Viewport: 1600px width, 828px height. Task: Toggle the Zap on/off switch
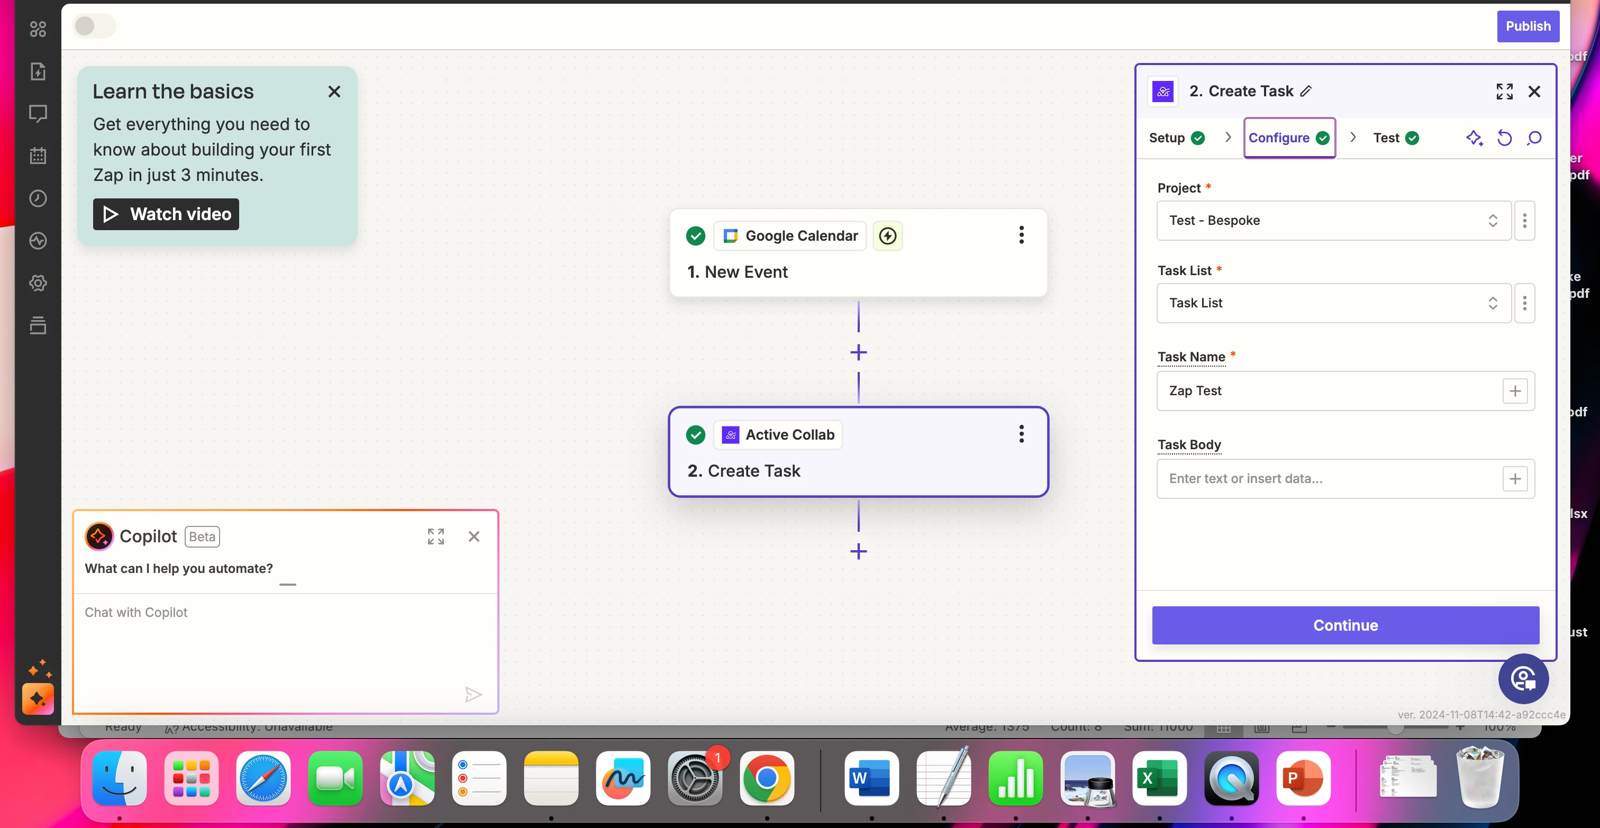click(x=94, y=26)
